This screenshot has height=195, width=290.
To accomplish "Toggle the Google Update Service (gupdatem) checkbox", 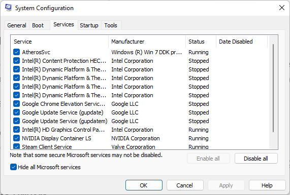I will (16, 121).
